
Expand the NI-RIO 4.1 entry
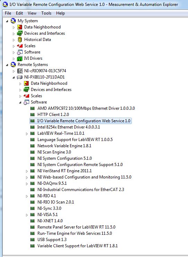(27, 196)
